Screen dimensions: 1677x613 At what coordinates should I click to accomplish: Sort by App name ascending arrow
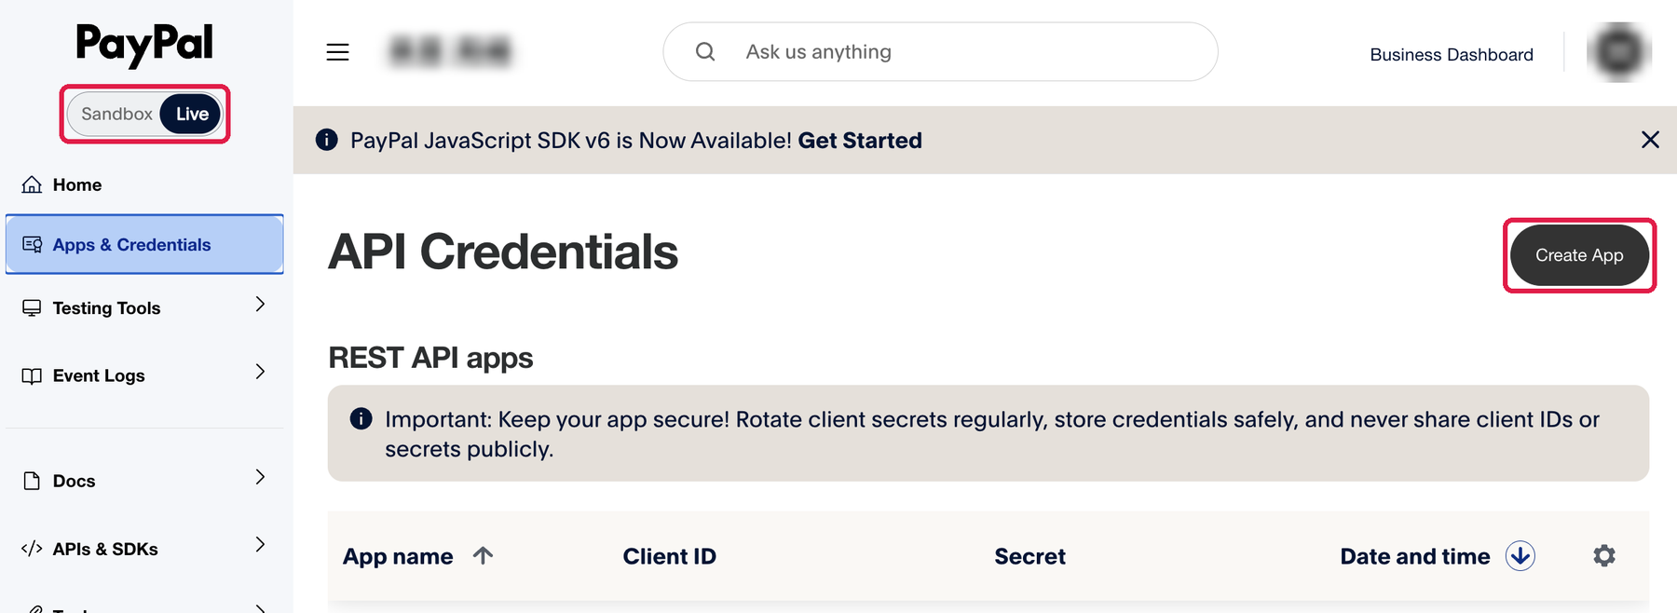[483, 556]
